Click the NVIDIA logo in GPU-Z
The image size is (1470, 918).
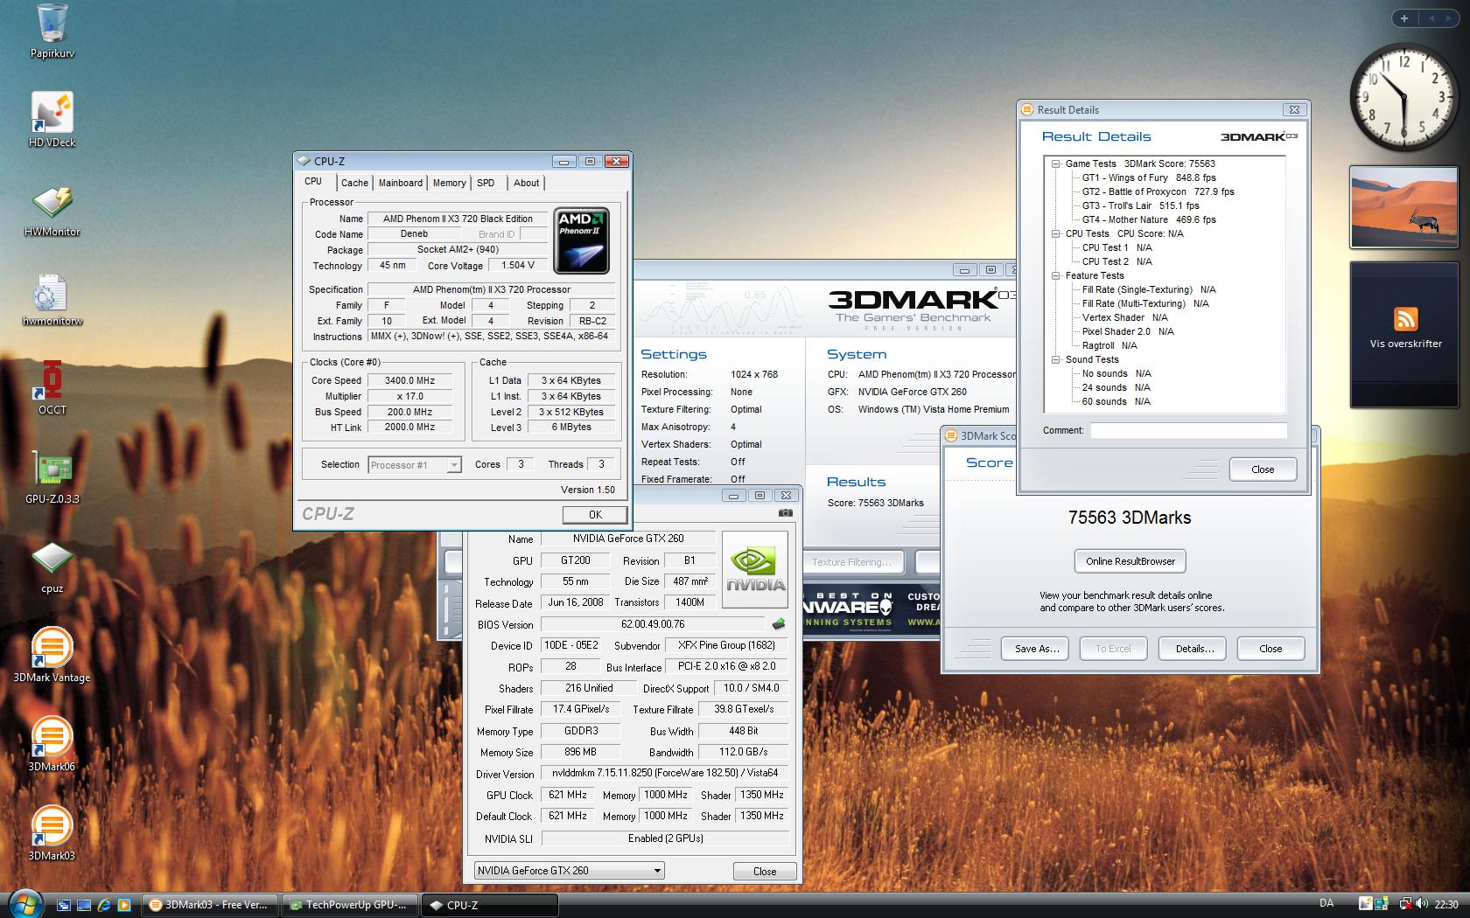click(755, 569)
